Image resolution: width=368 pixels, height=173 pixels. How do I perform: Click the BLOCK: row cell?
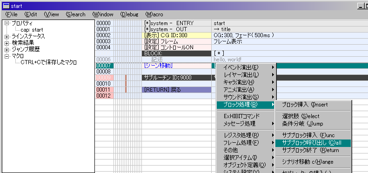(176, 53)
